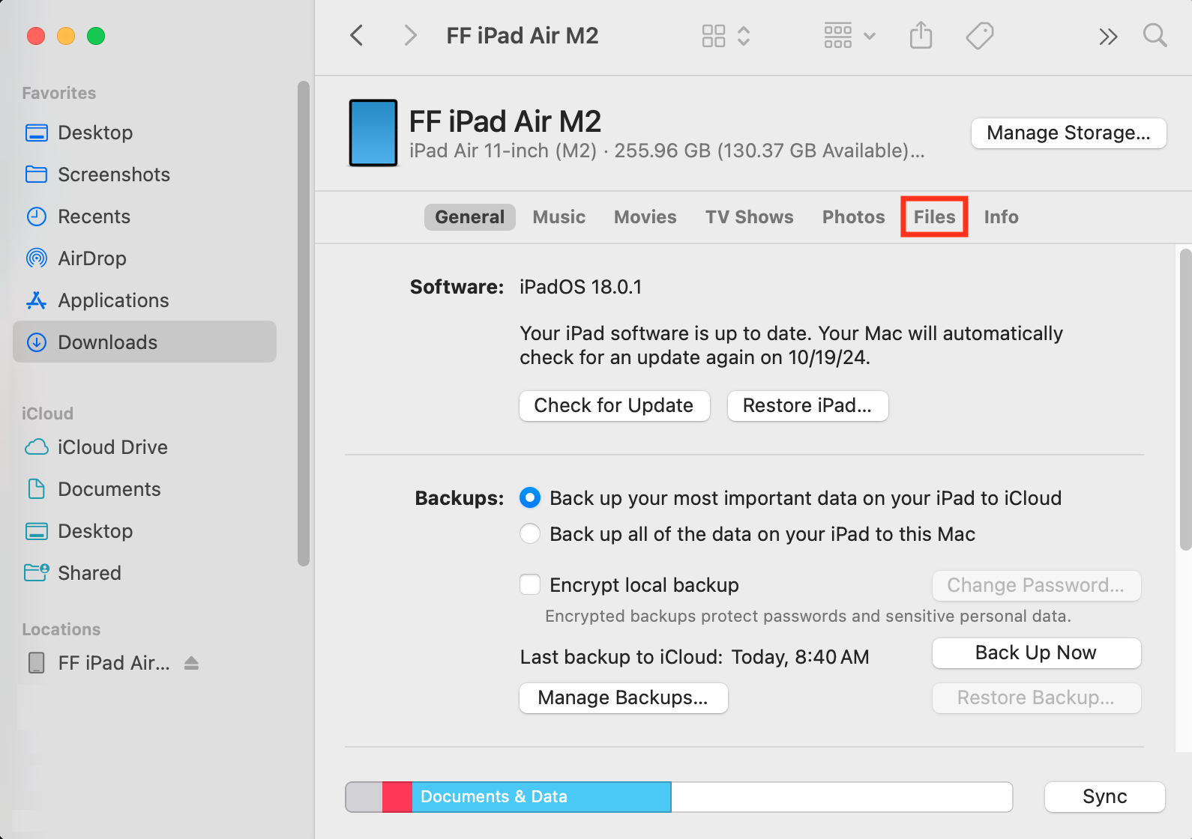Switch to the Files tab
The height and width of the screenshot is (839, 1192).
tap(934, 217)
